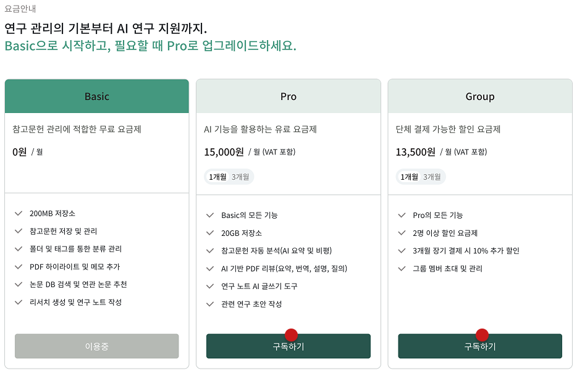Select the Pro plan header
Viewport: 577px width, 373px height.
tap(288, 96)
